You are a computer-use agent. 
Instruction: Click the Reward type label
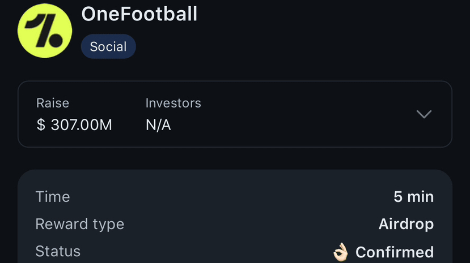click(79, 224)
